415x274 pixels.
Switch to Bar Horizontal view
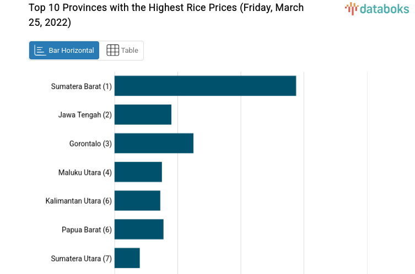tap(64, 50)
